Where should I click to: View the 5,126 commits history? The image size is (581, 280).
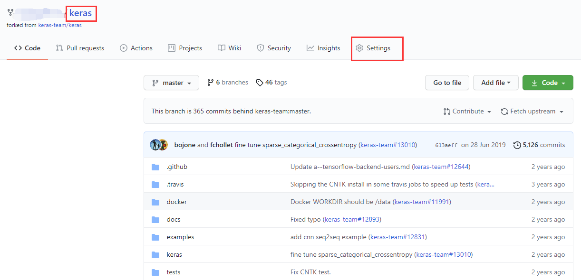pos(539,145)
